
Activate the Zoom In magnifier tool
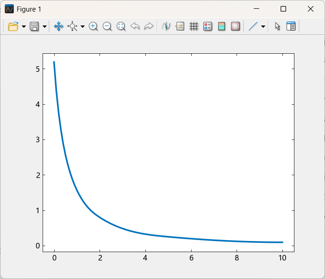(x=93, y=26)
